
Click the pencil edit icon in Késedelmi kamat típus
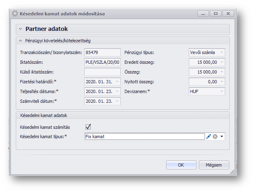209,137
